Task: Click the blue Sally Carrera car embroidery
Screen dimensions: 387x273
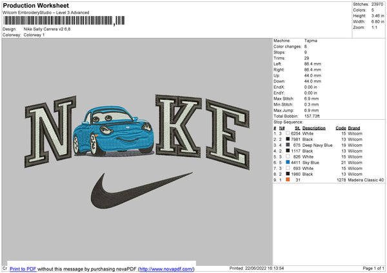Action: (x=114, y=131)
